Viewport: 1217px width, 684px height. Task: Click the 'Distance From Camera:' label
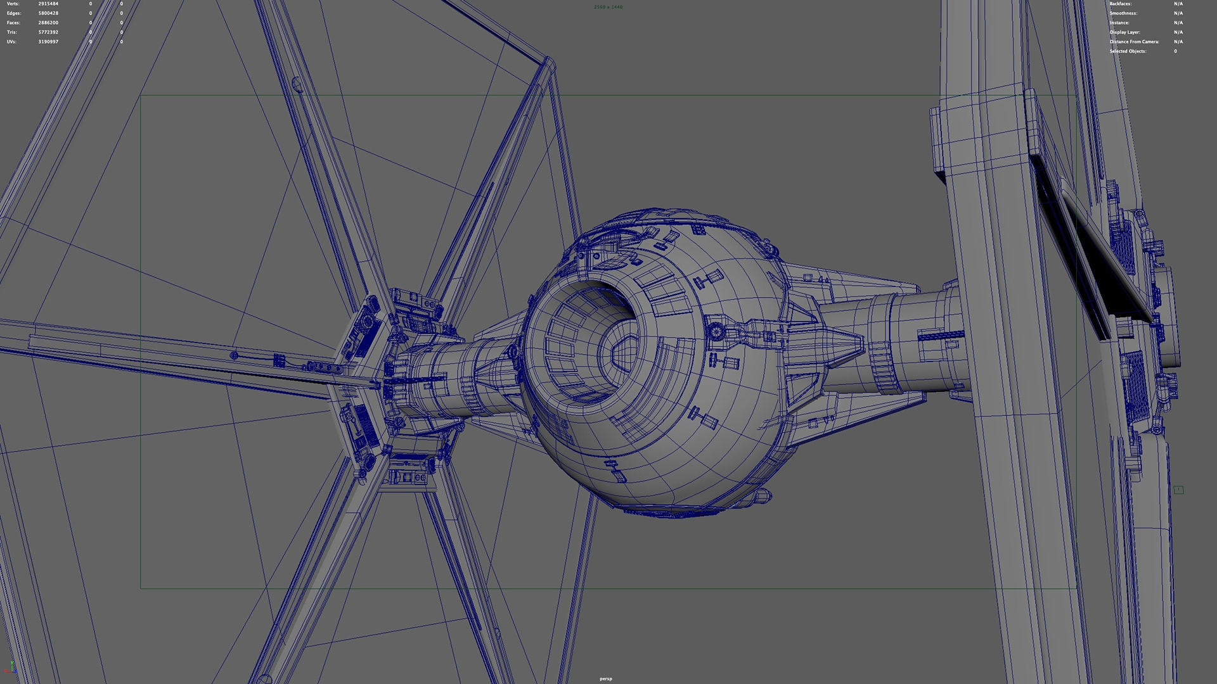pos(1135,42)
